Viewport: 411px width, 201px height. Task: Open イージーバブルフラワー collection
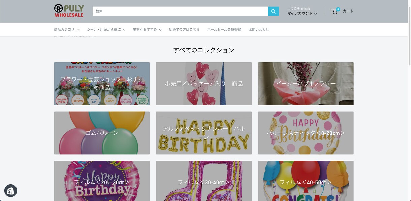click(306, 84)
